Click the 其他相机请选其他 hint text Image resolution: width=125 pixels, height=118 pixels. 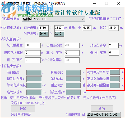click(x=106, y=19)
